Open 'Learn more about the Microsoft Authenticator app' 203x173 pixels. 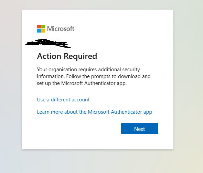click(x=95, y=112)
